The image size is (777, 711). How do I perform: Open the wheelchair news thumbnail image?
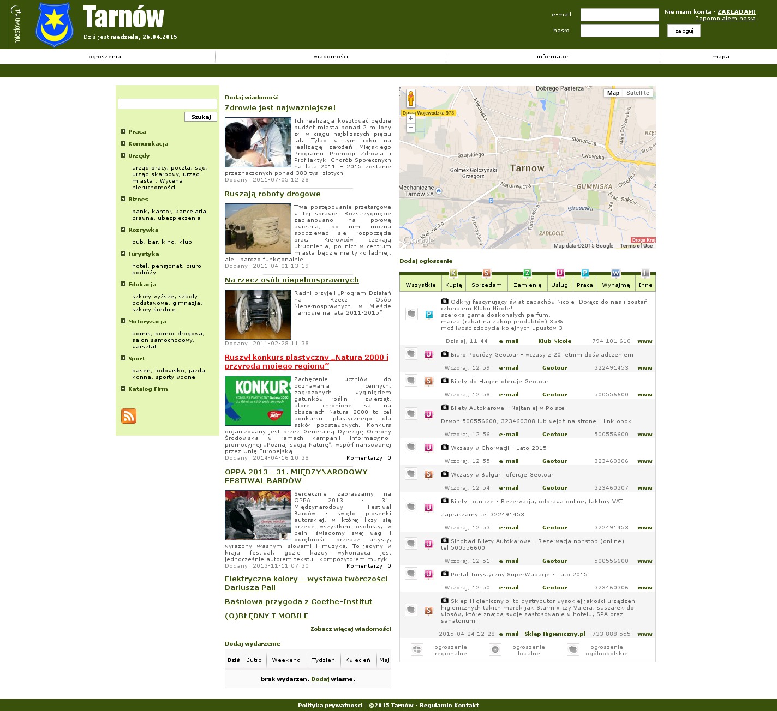tap(258, 315)
